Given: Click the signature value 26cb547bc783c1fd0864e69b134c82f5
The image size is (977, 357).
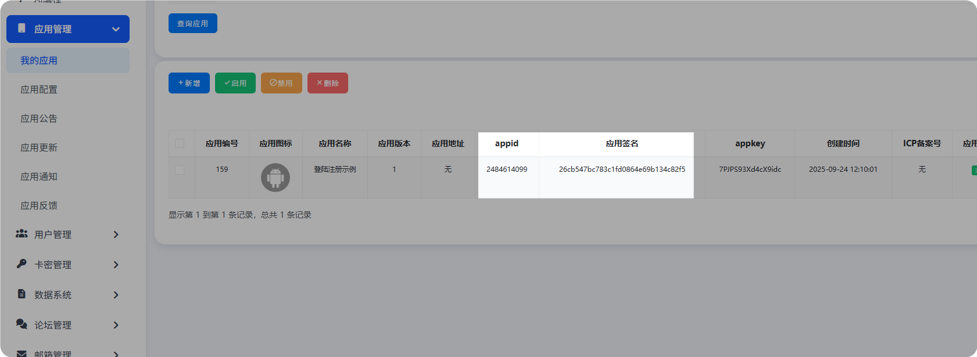Looking at the screenshot, I should (622, 170).
